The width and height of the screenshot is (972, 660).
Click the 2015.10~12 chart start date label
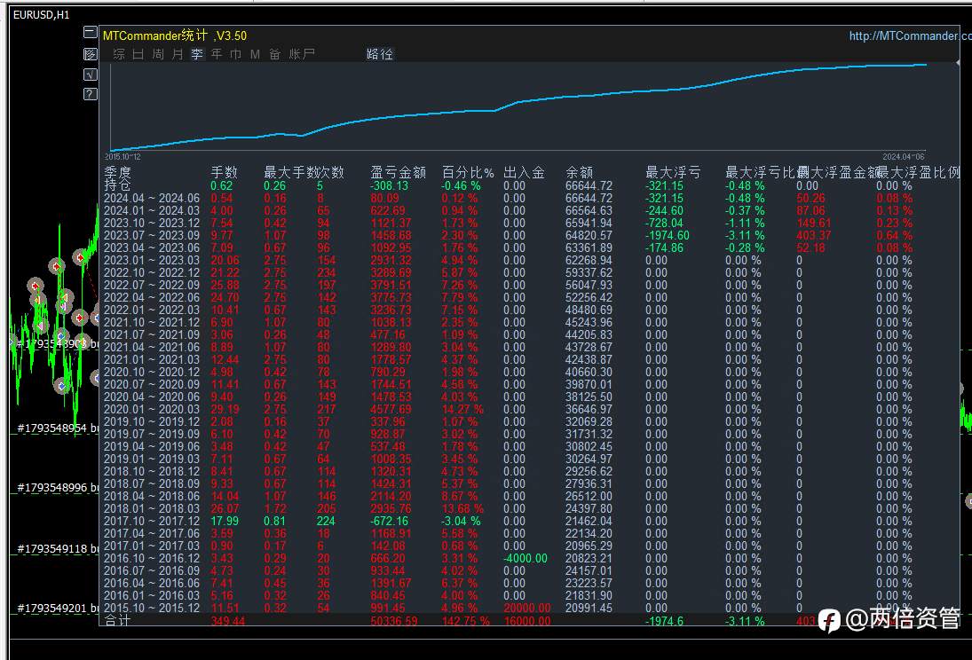122,157
